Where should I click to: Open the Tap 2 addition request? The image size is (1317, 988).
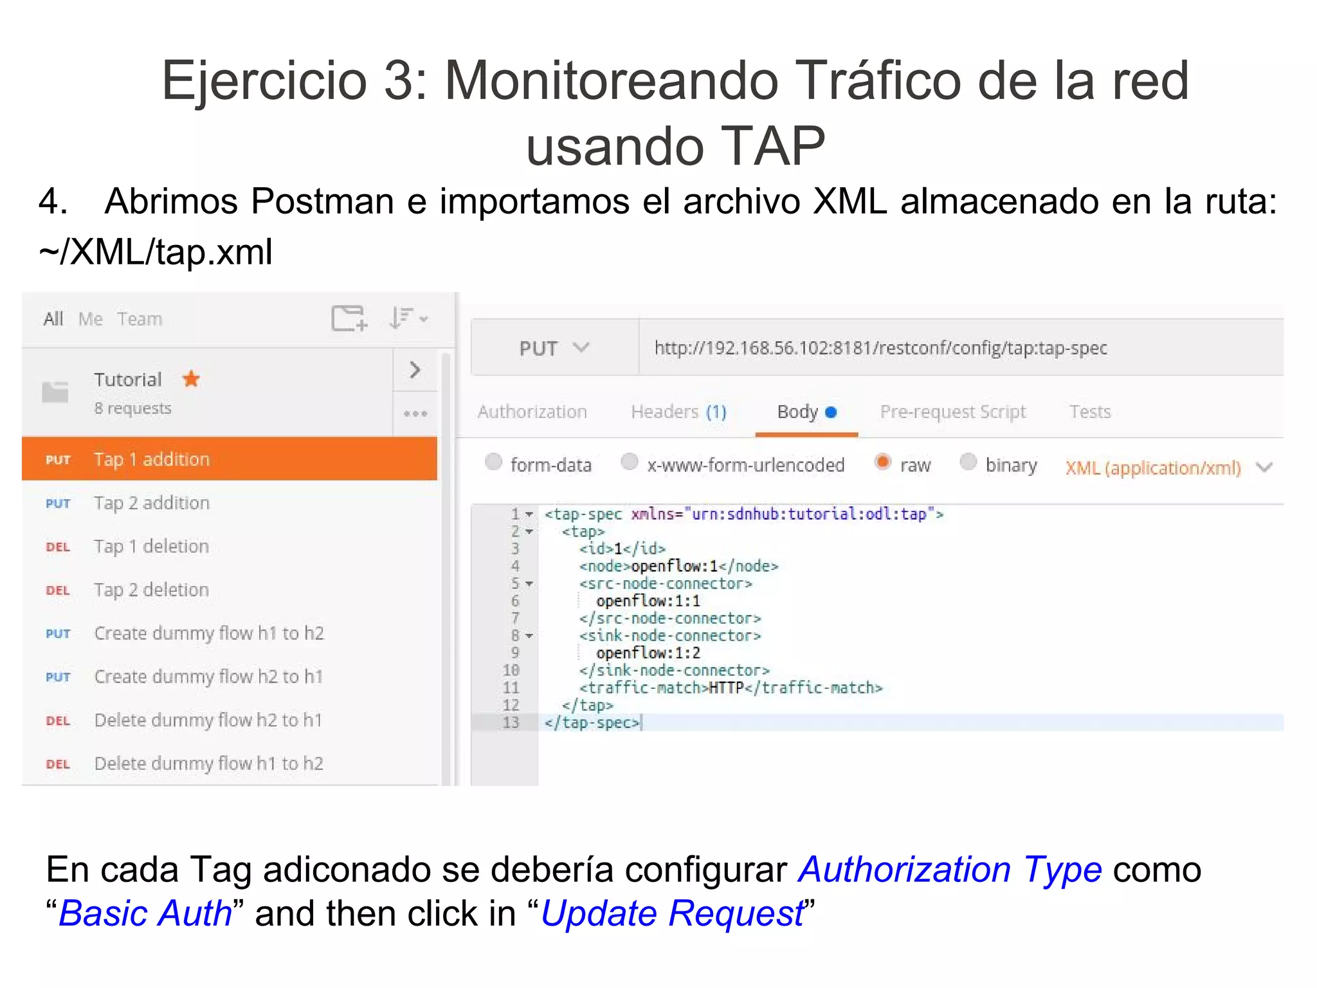click(x=230, y=502)
